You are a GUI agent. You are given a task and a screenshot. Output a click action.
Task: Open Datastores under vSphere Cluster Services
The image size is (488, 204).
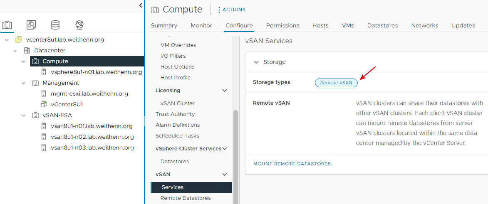click(x=175, y=162)
